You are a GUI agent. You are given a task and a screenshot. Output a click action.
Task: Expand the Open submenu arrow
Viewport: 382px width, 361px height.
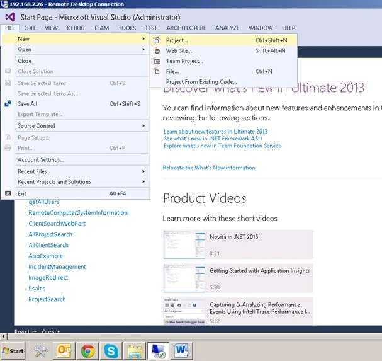pyautogui.click(x=143, y=49)
